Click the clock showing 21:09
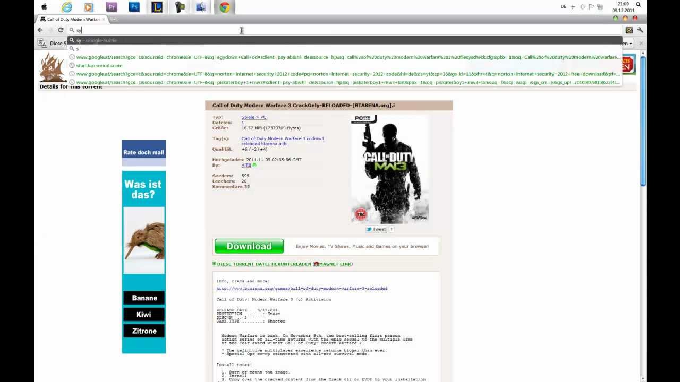This screenshot has height=382, width=680. 623,4
